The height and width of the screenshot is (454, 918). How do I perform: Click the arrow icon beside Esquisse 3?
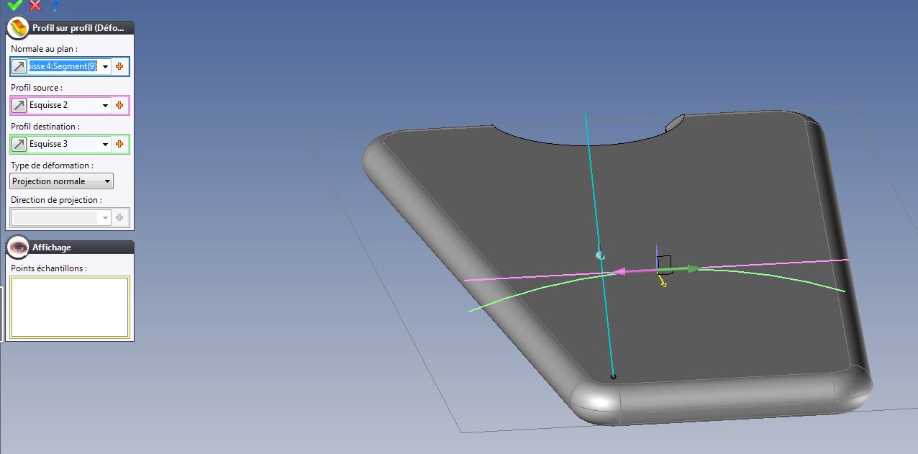tap(19, 145)
